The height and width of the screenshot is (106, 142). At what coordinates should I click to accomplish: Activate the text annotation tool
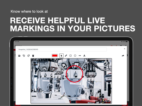(x=84, y=56)
